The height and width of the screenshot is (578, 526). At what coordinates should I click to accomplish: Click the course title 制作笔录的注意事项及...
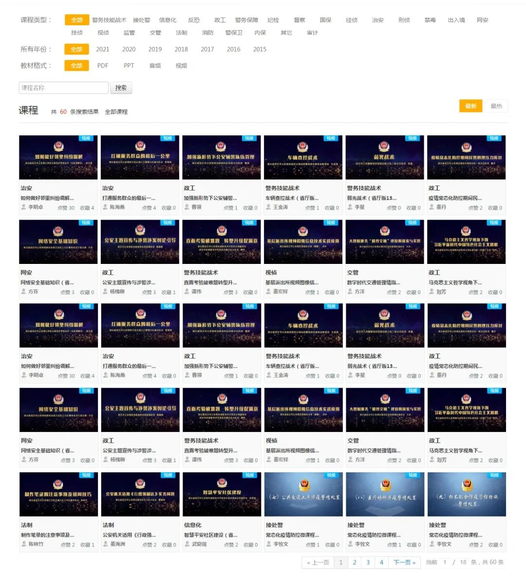pyautogui.click(x=48, y=535)
